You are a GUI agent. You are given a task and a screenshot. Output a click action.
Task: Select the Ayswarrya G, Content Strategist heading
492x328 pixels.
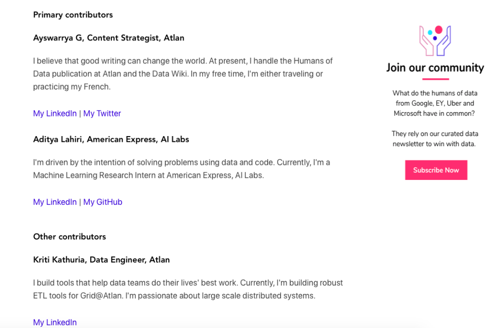[x=109, y=38]
